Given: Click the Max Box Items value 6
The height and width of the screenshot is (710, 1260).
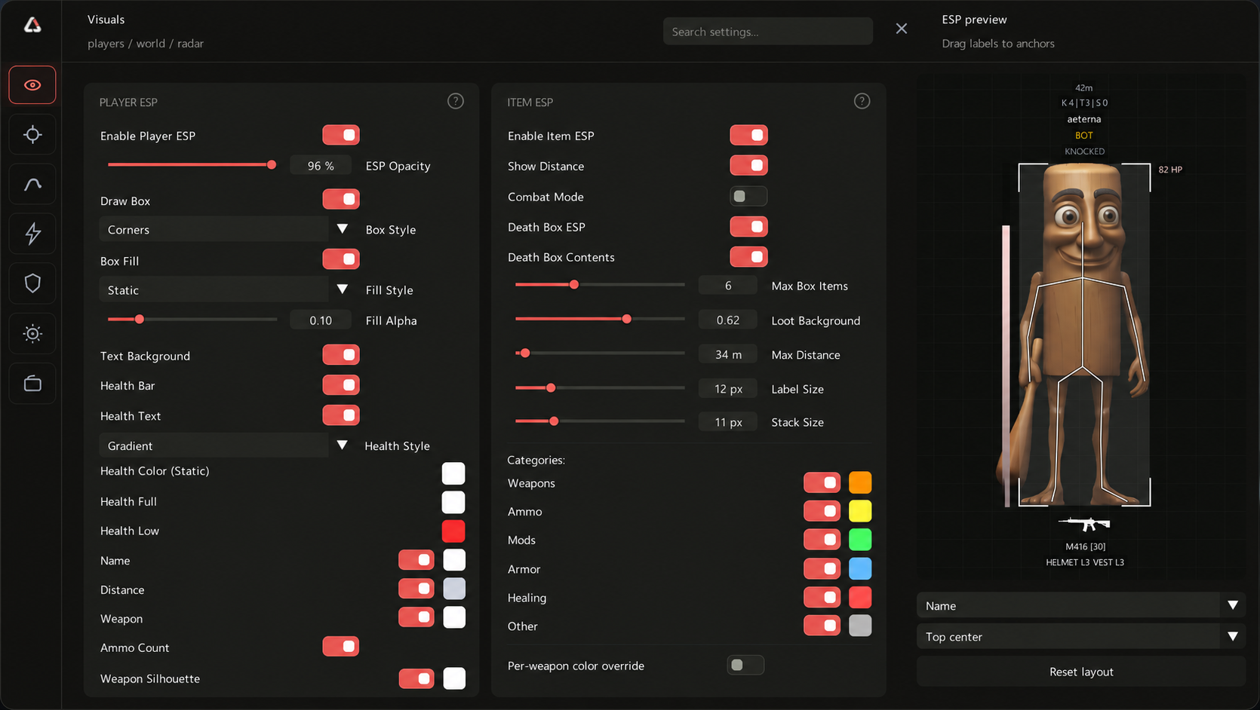Looking at the screenshot, I should (x=728, y=286).
